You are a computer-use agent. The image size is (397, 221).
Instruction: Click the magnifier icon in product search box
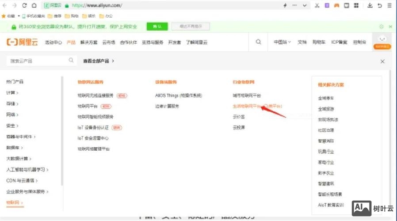tap(71, 60)
